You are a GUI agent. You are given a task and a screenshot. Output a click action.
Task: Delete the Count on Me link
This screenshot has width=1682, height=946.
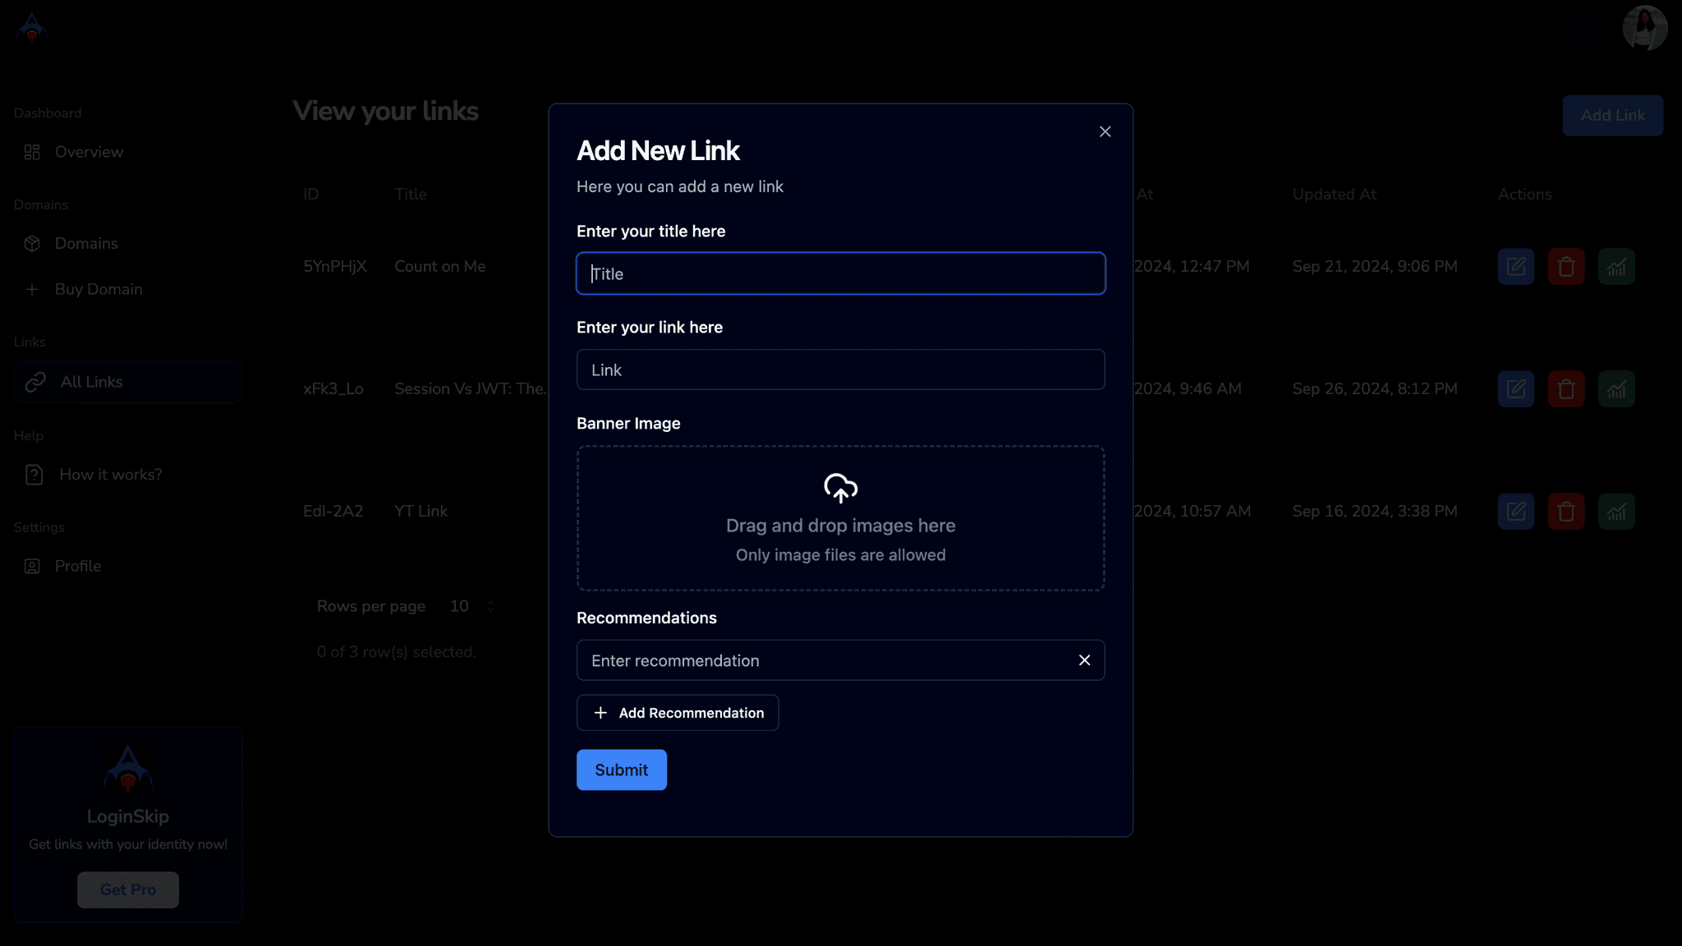pyautogui.click(x=1565, y=267)
